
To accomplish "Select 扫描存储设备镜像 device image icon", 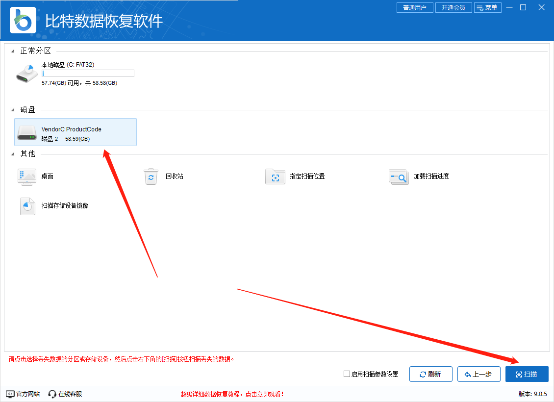I will pyautogui.click(x=27, y=206).
